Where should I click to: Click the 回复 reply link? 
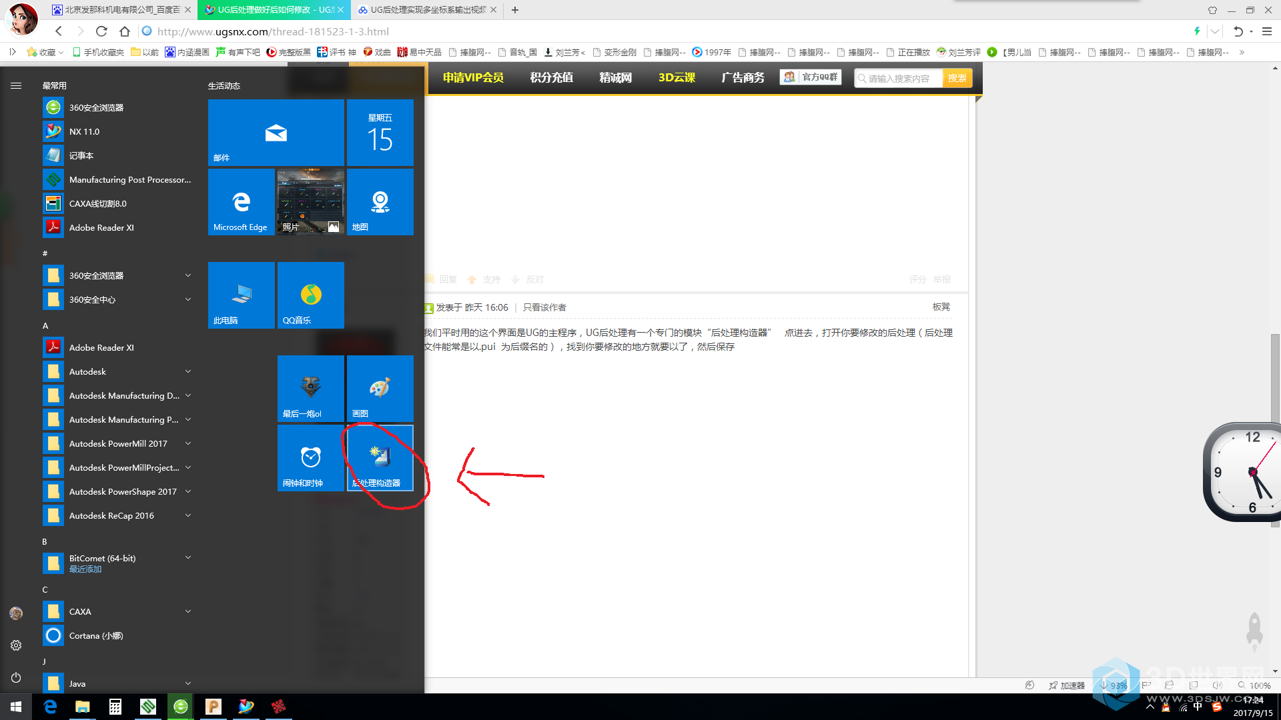click(442, 279)
